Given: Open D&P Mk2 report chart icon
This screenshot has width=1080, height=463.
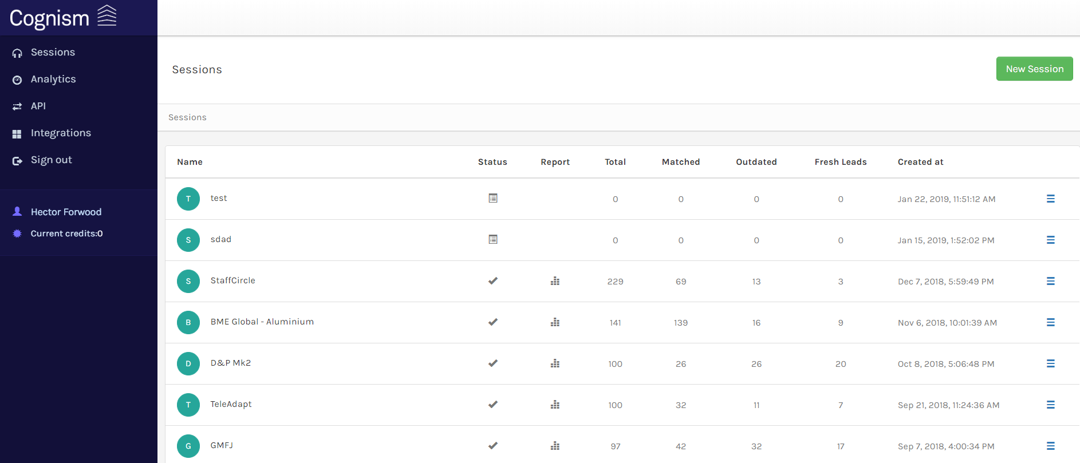Looking at the screenshot, I should (x=555, y=363).
